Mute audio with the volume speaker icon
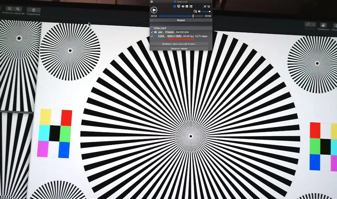 199,11
